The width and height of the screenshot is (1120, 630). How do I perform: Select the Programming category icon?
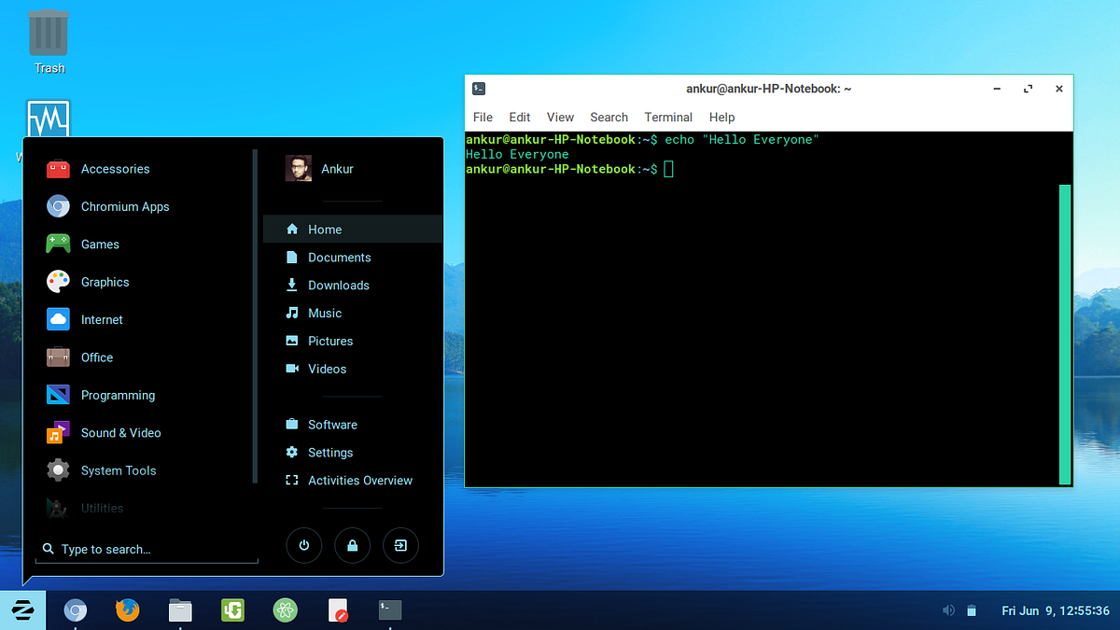[x=58, y=395]
